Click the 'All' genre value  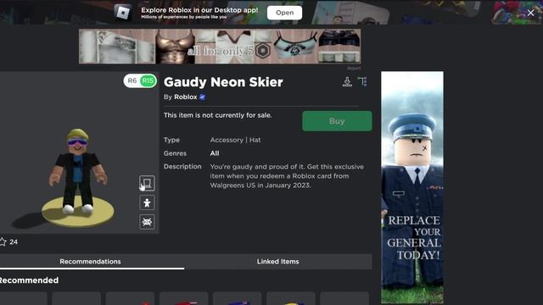point(215,153)
